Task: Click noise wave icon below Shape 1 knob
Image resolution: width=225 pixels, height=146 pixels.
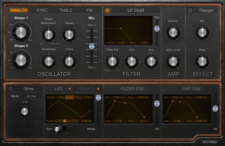Action: click(12, 40)
